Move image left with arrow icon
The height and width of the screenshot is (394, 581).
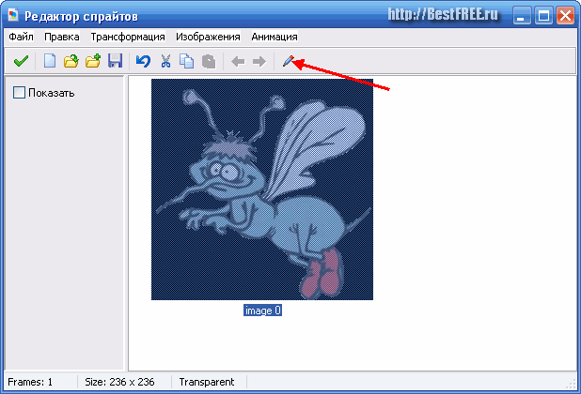[238, 61]
